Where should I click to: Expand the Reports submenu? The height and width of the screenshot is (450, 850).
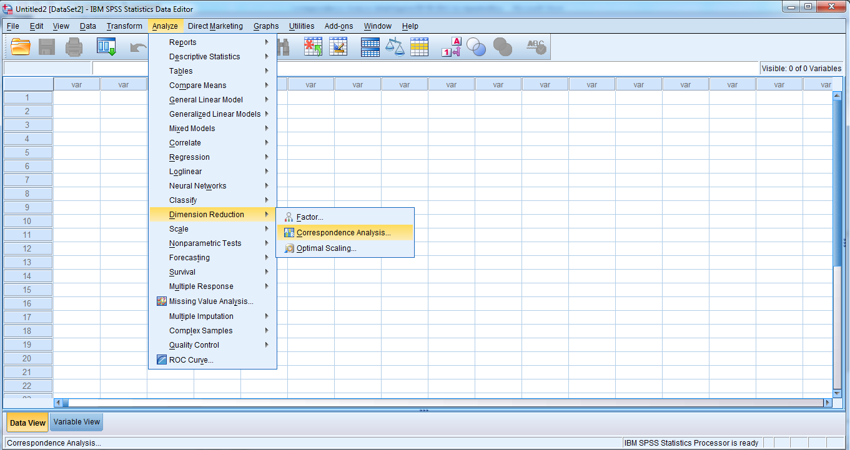pyautogui.click(x=212, y=42)
